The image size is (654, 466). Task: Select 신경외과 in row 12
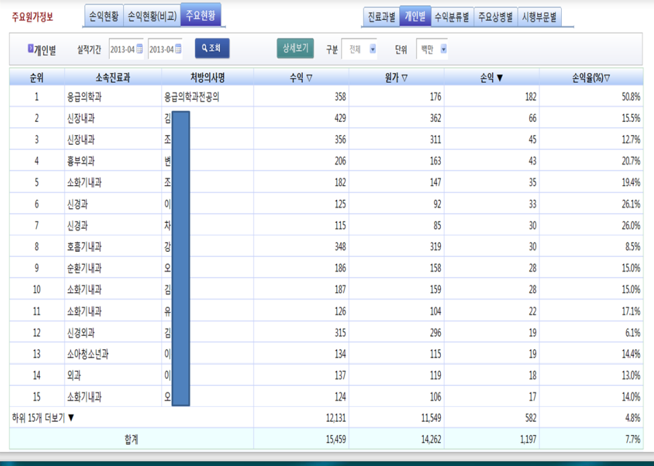pos(81,333)
